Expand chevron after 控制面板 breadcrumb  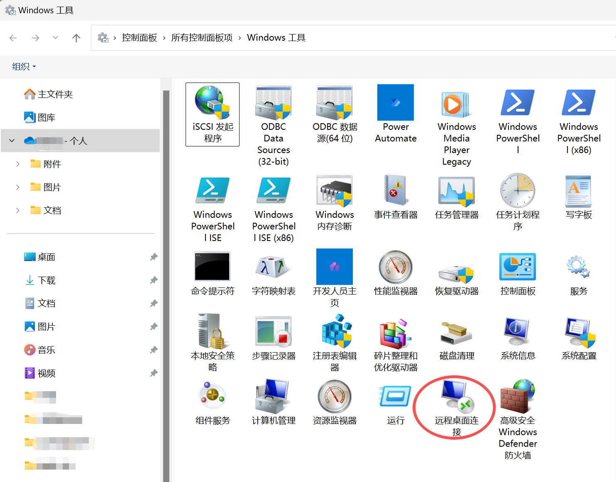[164, 38]
